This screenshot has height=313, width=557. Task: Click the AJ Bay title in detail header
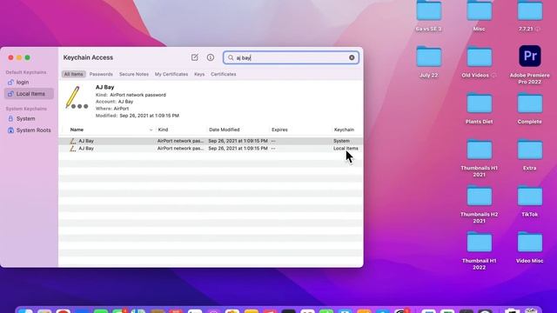click(x=104, y=87)
